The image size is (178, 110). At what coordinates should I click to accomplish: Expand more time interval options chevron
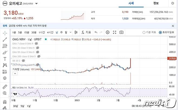pos(71,33)
